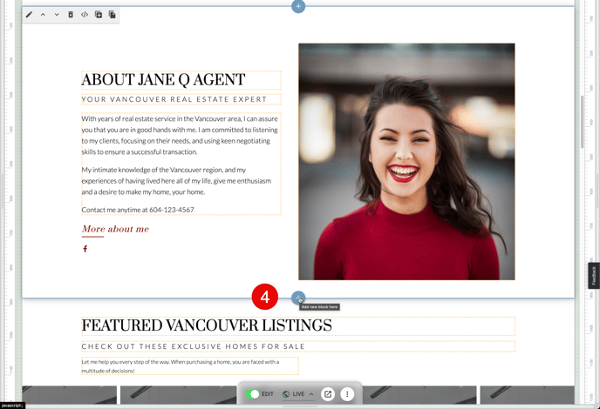This screenshot has height=409, width=600.
Task: Open the Facebook icon link
Action: point(85,249)
